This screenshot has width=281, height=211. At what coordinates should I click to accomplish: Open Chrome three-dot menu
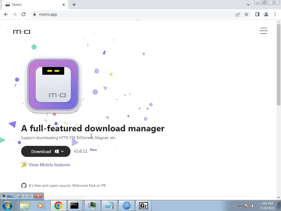[x=275, y=14]
